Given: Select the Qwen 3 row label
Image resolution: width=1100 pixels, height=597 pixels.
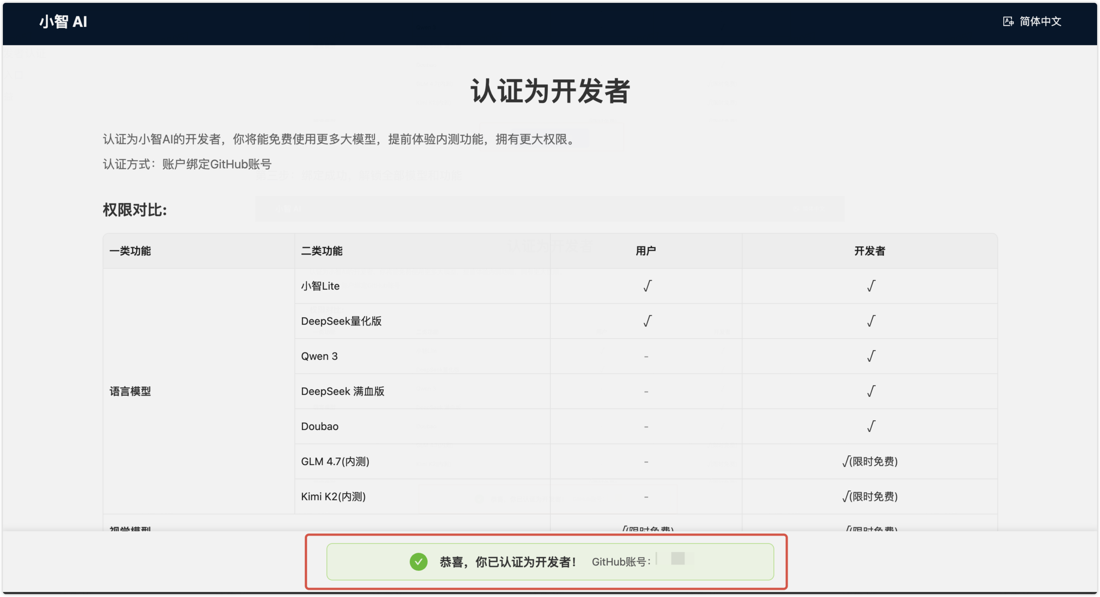Looking at the screenshot, I should (x=320, y=356).
